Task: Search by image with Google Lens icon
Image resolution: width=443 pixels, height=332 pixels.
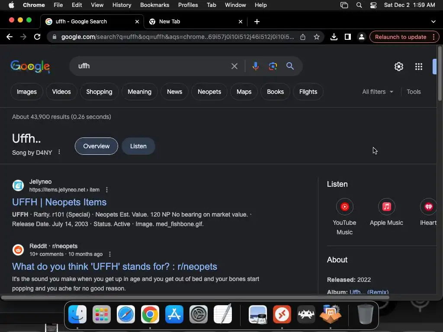Action: pos(273,66)
